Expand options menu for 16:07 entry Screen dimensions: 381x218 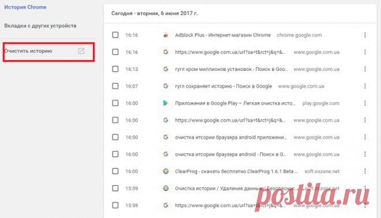click(365, 86)
